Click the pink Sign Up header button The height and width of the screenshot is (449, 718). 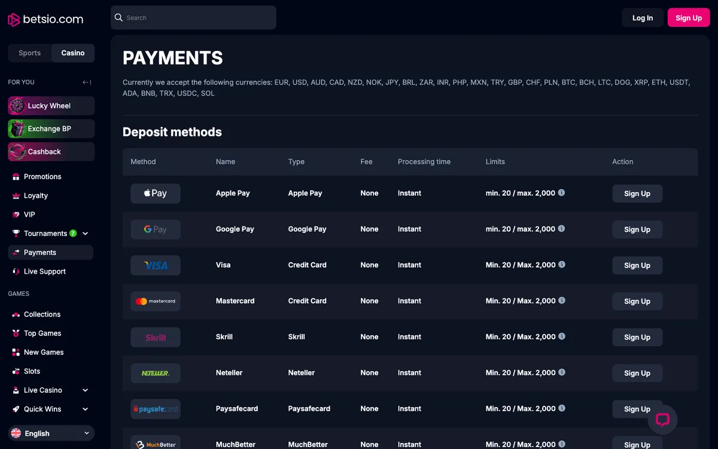click(689, 18)
